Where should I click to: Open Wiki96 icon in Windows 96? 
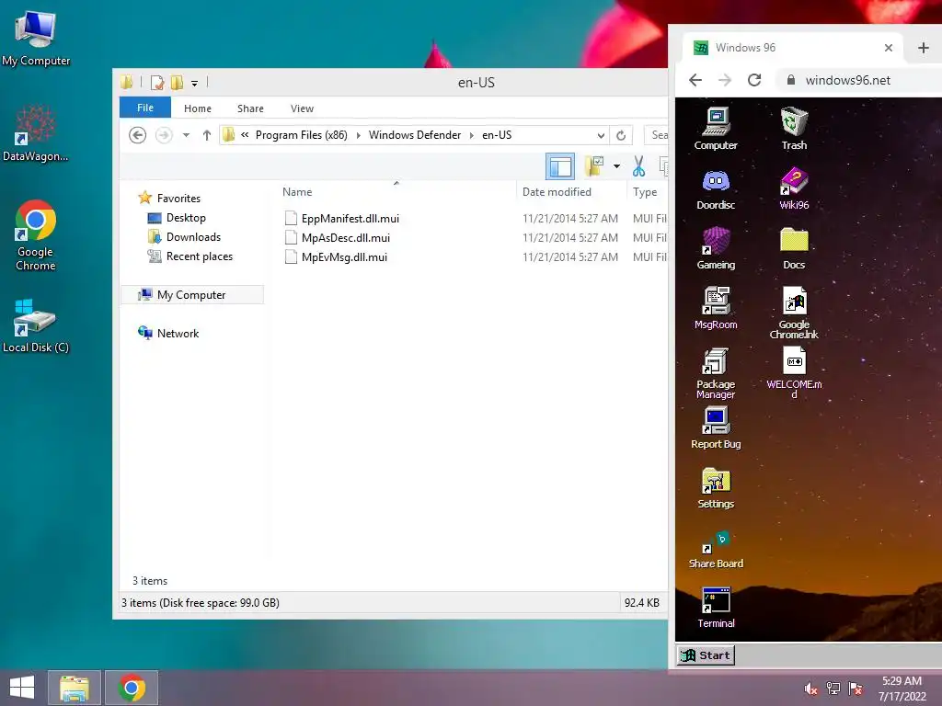point(794,188)
